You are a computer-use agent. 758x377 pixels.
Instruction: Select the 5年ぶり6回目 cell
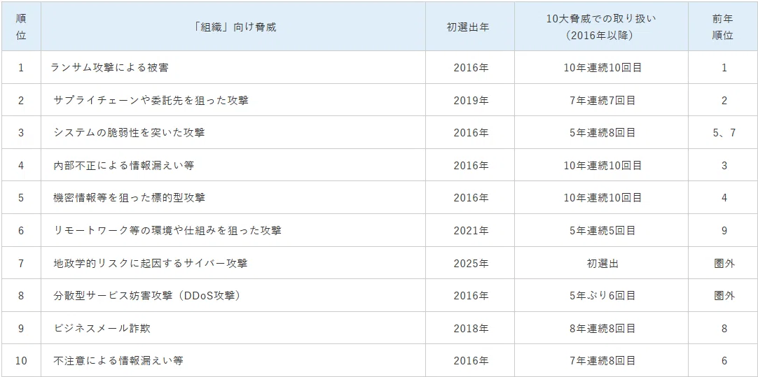[602, 296]
